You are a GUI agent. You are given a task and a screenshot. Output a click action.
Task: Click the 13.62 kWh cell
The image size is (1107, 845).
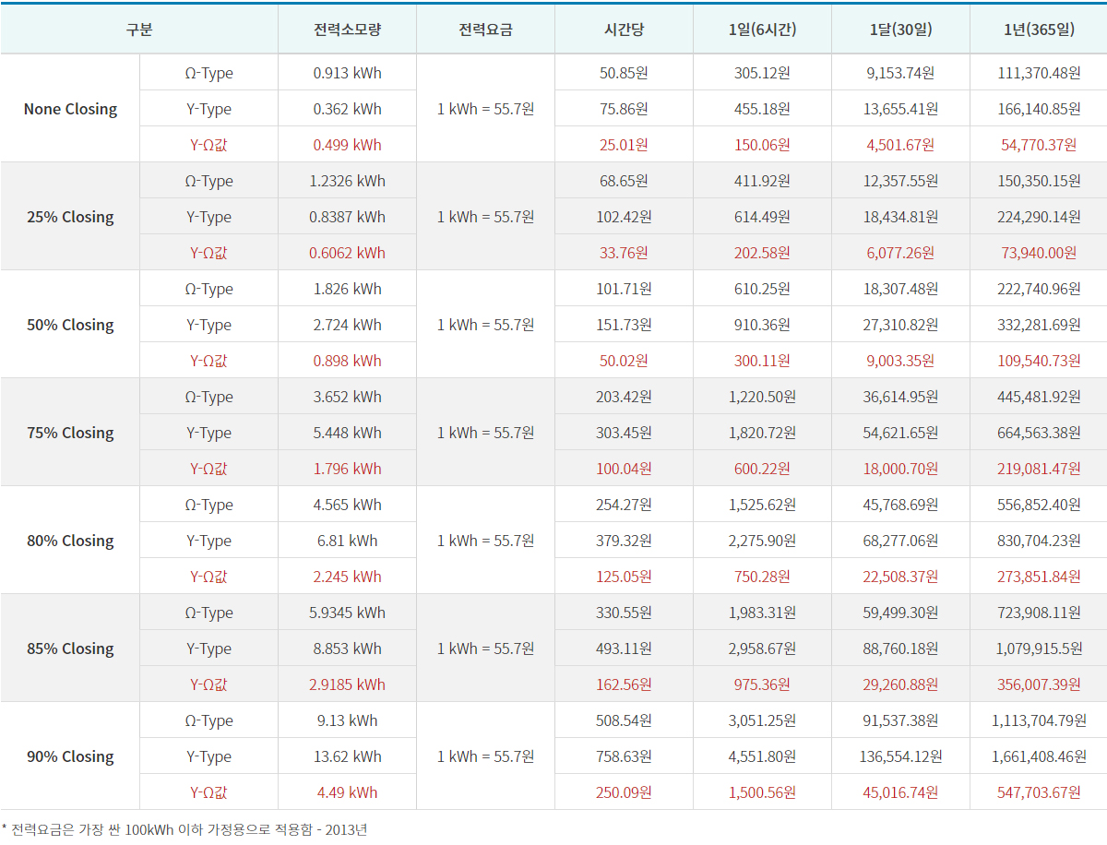[347, 756]
